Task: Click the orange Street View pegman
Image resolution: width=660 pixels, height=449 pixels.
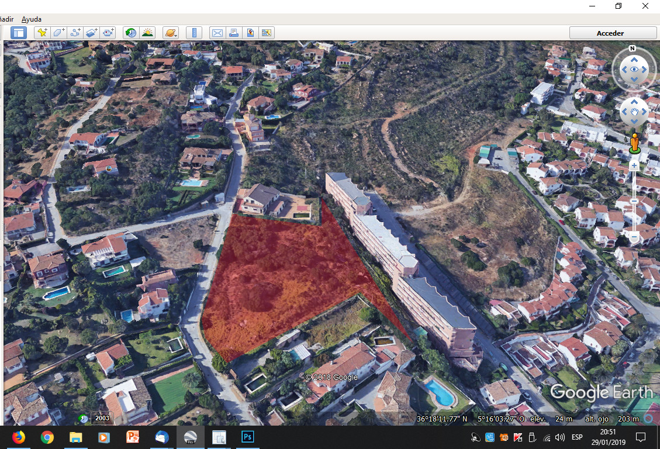Action: coord(635,143)
